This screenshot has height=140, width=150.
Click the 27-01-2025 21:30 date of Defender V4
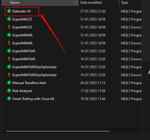(x=93, y=11)
